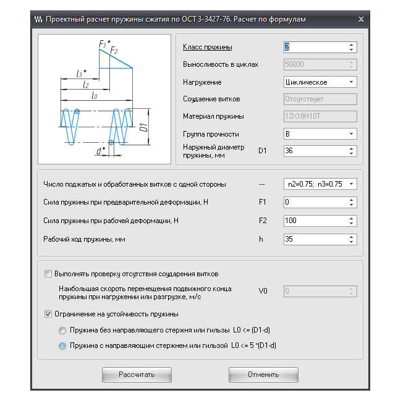The image size is (398, 398).
Task: Increase the working stroke h value
Action: point(351,237)
